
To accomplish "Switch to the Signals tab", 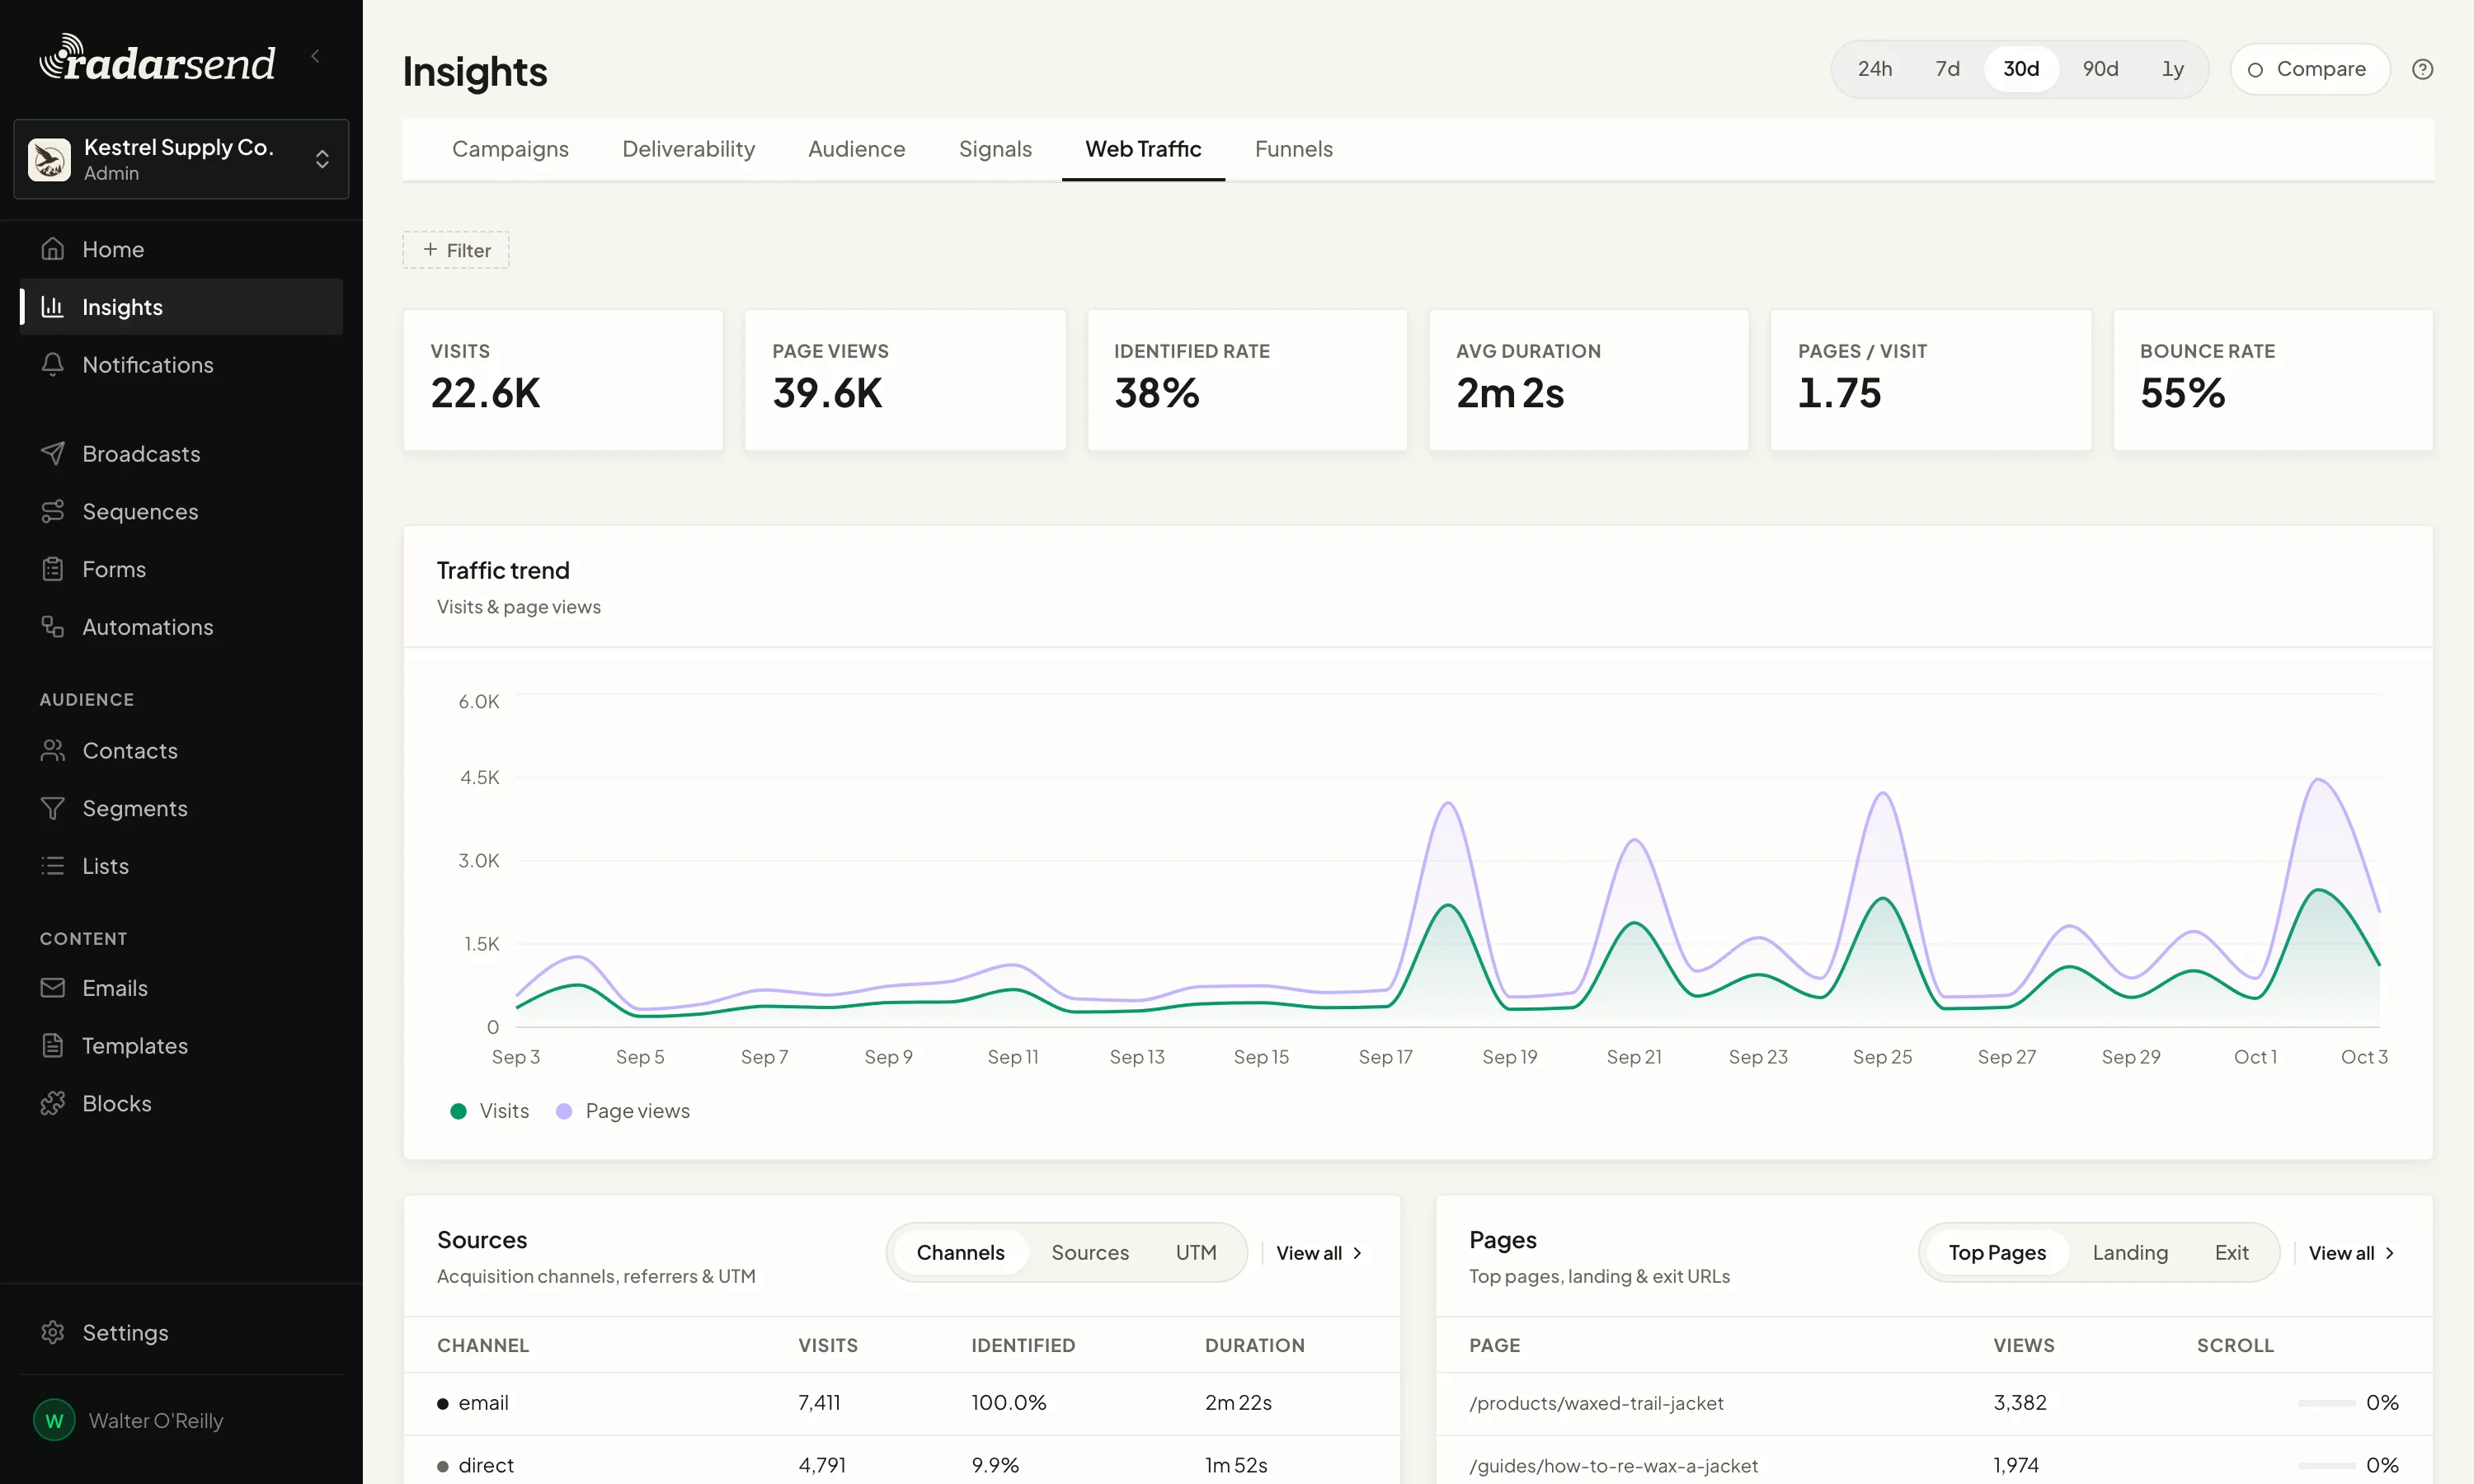I will [995, 149].
